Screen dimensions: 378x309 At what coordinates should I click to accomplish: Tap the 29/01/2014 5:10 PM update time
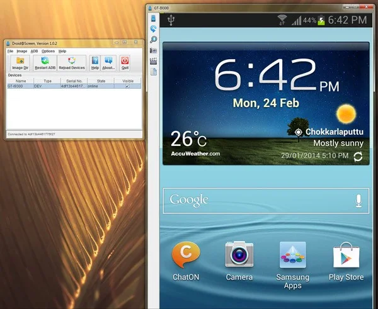tap(314, 155)
